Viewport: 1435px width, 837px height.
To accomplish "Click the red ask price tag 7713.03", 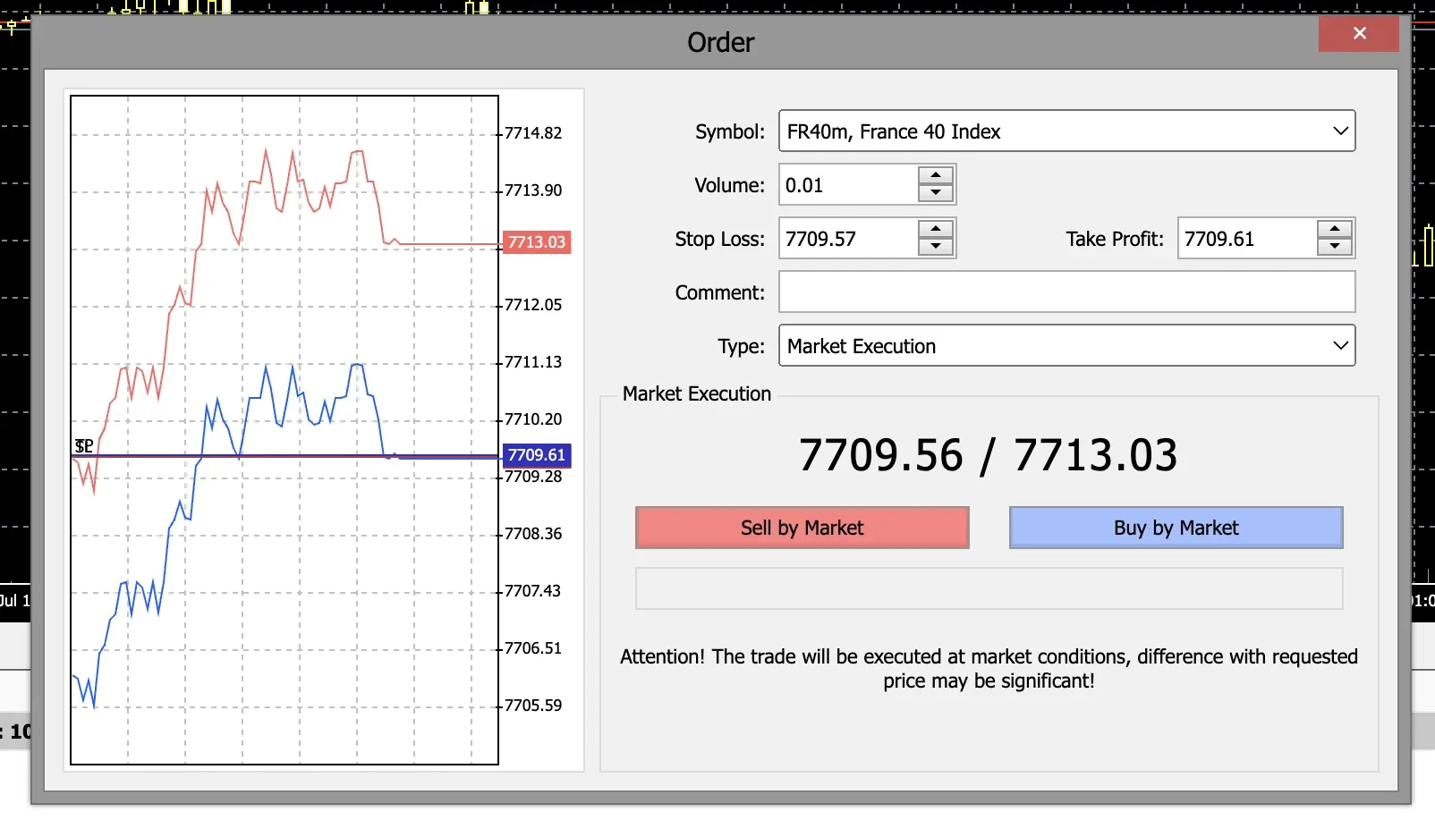I will click(x=537, y=242).
